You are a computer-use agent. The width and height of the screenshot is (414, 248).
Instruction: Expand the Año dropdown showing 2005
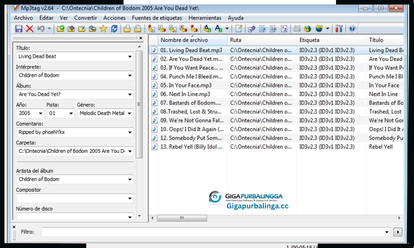coord(41,113)
